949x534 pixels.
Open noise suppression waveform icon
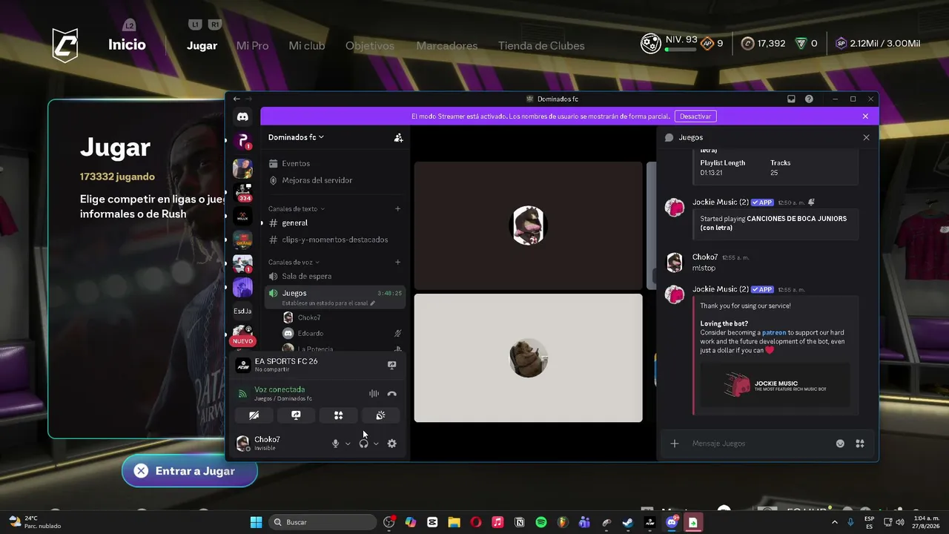coord(374,394)
